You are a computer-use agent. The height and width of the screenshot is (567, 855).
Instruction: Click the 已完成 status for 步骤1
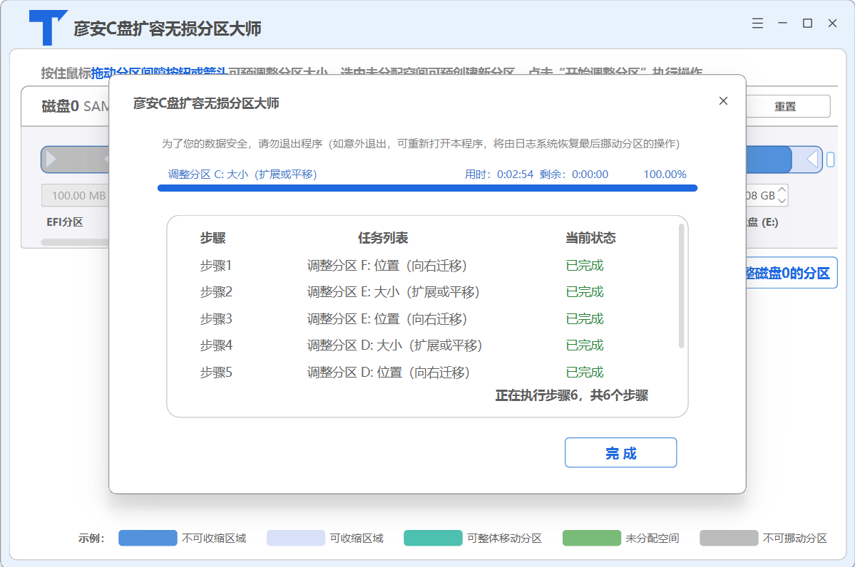585,266
